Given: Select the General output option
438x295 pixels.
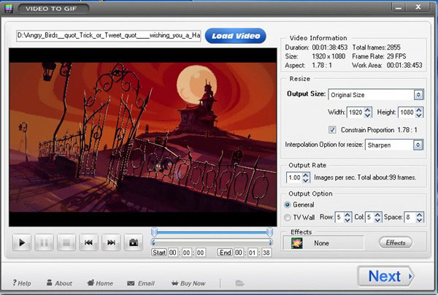Looking at the screenshot, I should click(287, 204).
